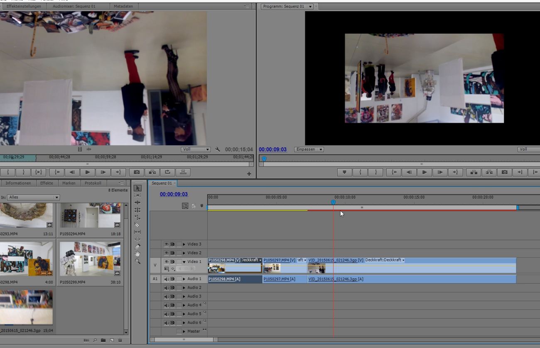Open the Marken tab
540x348 pixels.
click(69, 183)
